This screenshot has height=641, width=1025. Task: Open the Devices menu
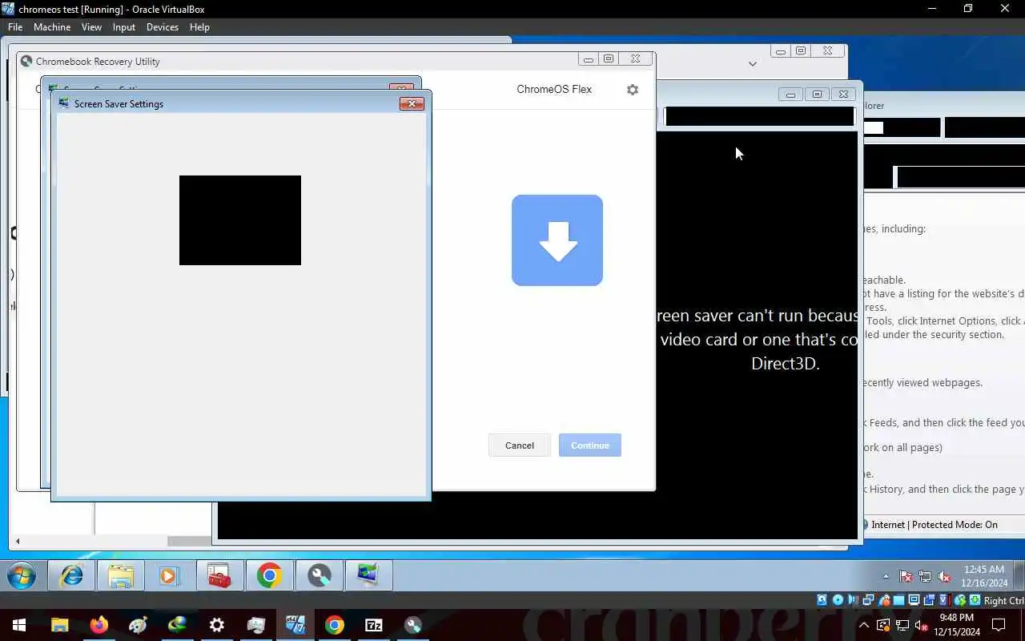pos(163,26)
